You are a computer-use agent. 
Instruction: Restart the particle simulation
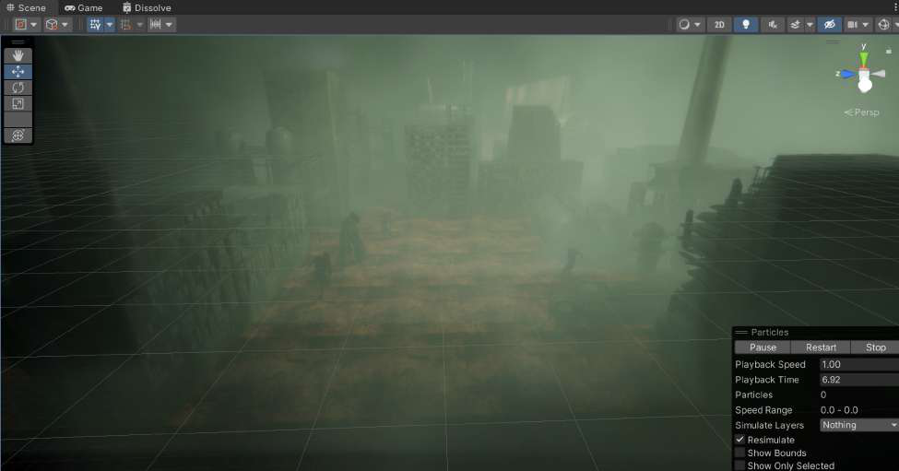[x=821, y=347]
